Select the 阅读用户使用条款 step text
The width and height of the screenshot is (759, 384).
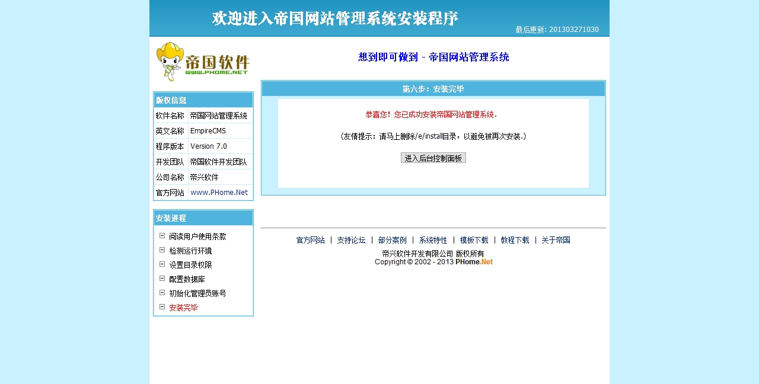pos(197,236)
